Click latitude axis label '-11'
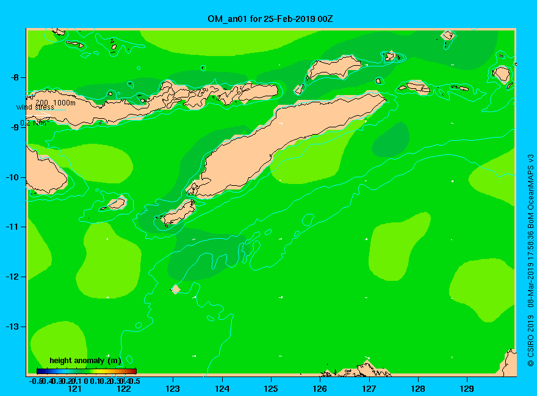 [x=12, y=227]
